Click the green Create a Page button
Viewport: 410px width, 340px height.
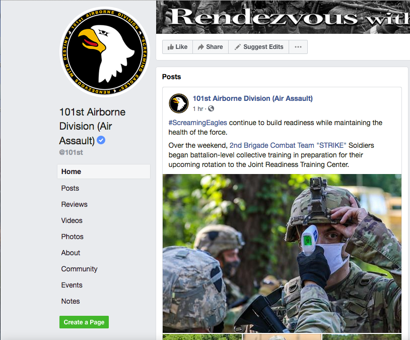tap(84, 322)
